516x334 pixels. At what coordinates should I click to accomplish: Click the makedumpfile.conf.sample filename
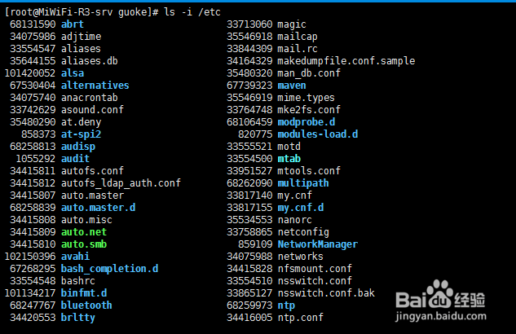(346, 61)
